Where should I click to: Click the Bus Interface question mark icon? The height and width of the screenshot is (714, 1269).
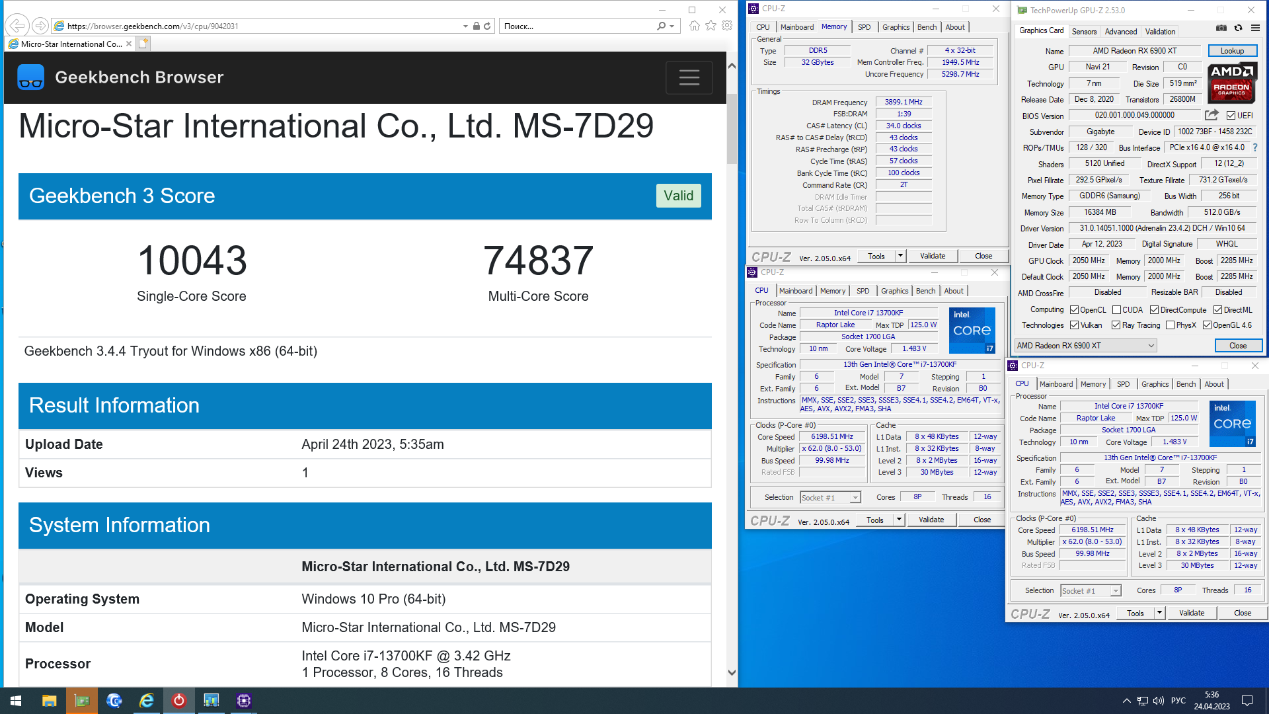tap(1255, 147)
